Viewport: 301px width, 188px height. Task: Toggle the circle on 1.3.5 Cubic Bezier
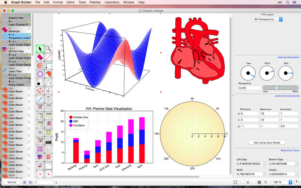pyautogui.click(x=29, y=115)
